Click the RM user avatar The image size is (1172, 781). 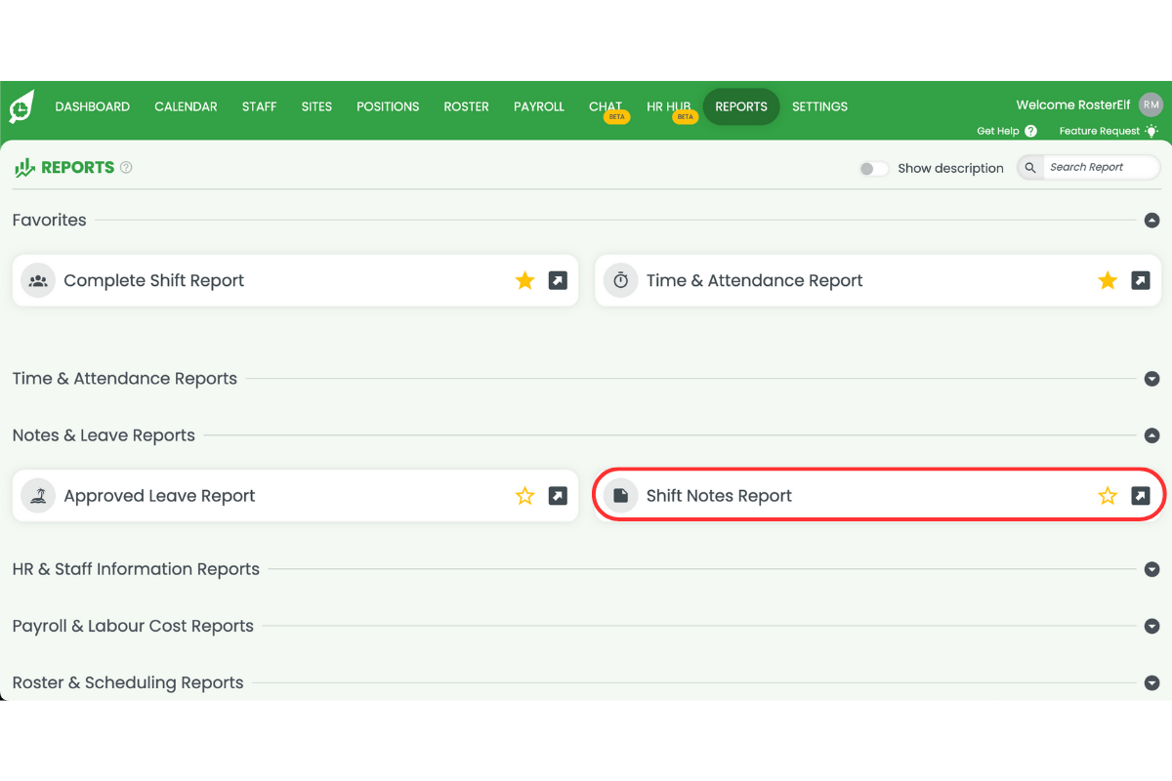coord(1151,104)
